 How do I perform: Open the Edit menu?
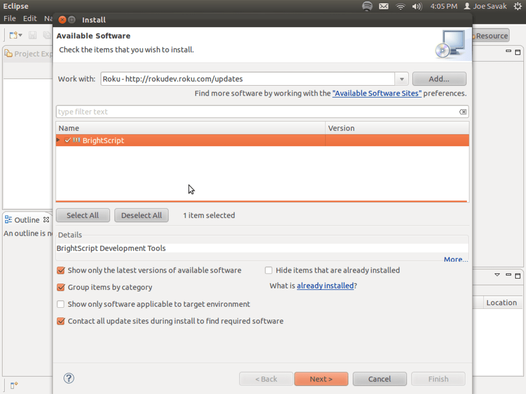tap(29, 18)
